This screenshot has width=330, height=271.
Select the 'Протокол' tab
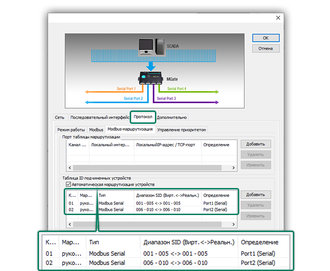click(x=143, y=117)
